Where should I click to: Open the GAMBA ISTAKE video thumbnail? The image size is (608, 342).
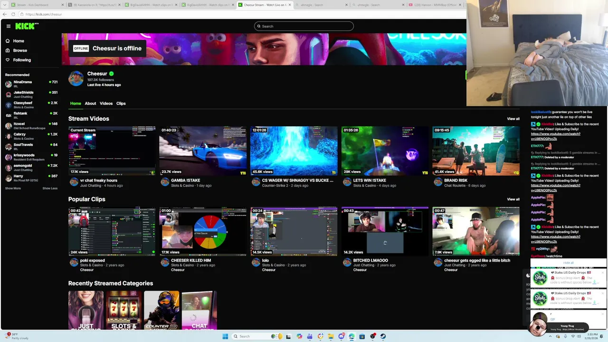pos(203,151)
